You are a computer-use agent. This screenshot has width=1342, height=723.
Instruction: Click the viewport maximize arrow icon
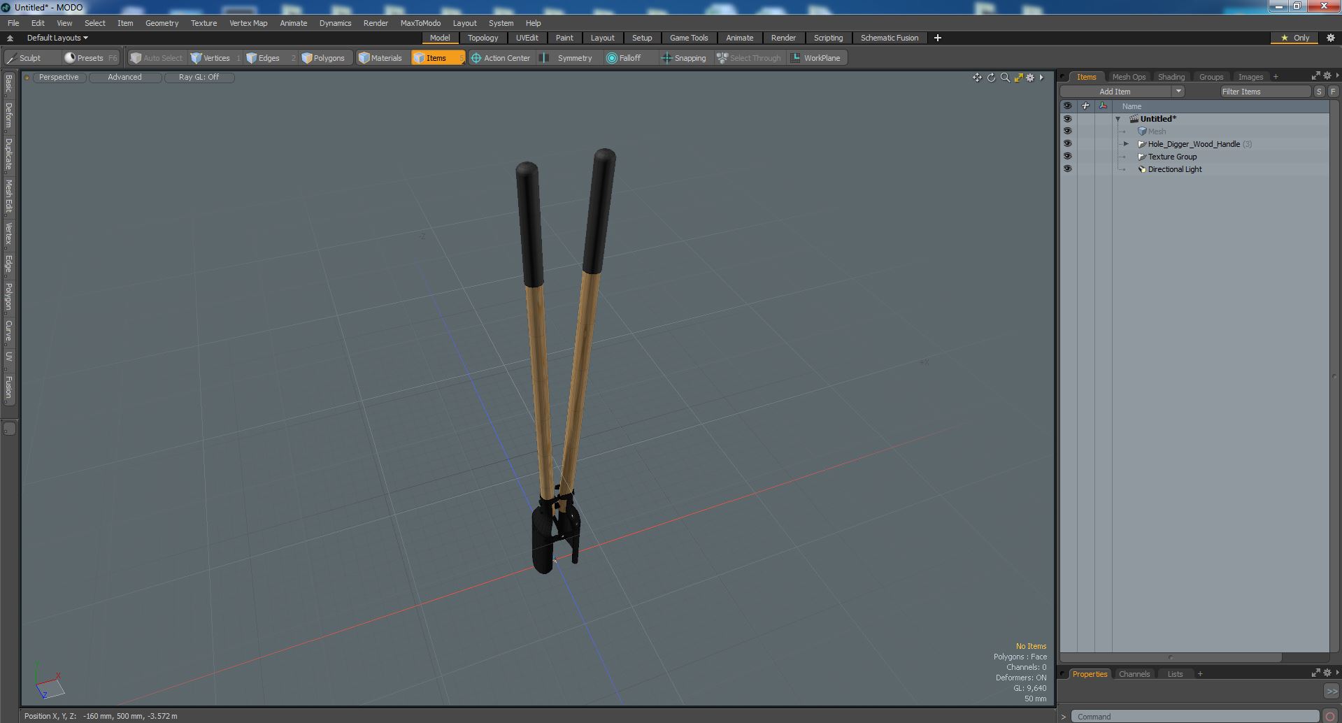(x=1018, y=78)
